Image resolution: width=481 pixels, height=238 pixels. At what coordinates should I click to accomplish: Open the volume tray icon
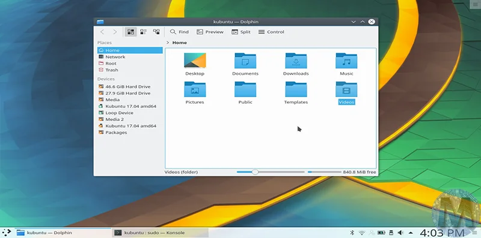pos(400,233)
